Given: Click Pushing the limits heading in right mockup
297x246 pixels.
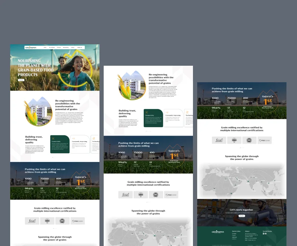Looking at the screenshot, I should point(232,90).
